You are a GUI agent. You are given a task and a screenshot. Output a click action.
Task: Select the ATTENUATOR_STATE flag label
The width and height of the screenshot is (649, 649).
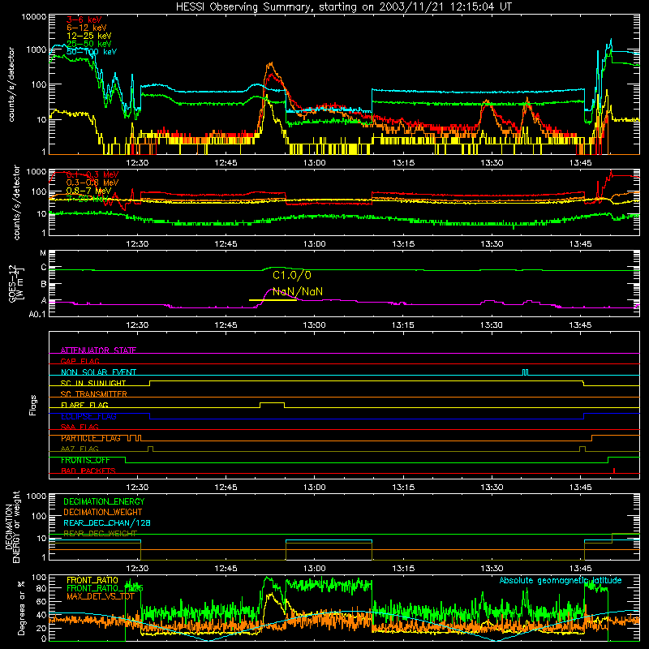point(98,350)
